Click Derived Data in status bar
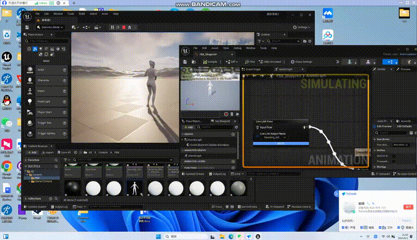The height and width of the screenshot is (240, 417). click(x=247, y=207)
